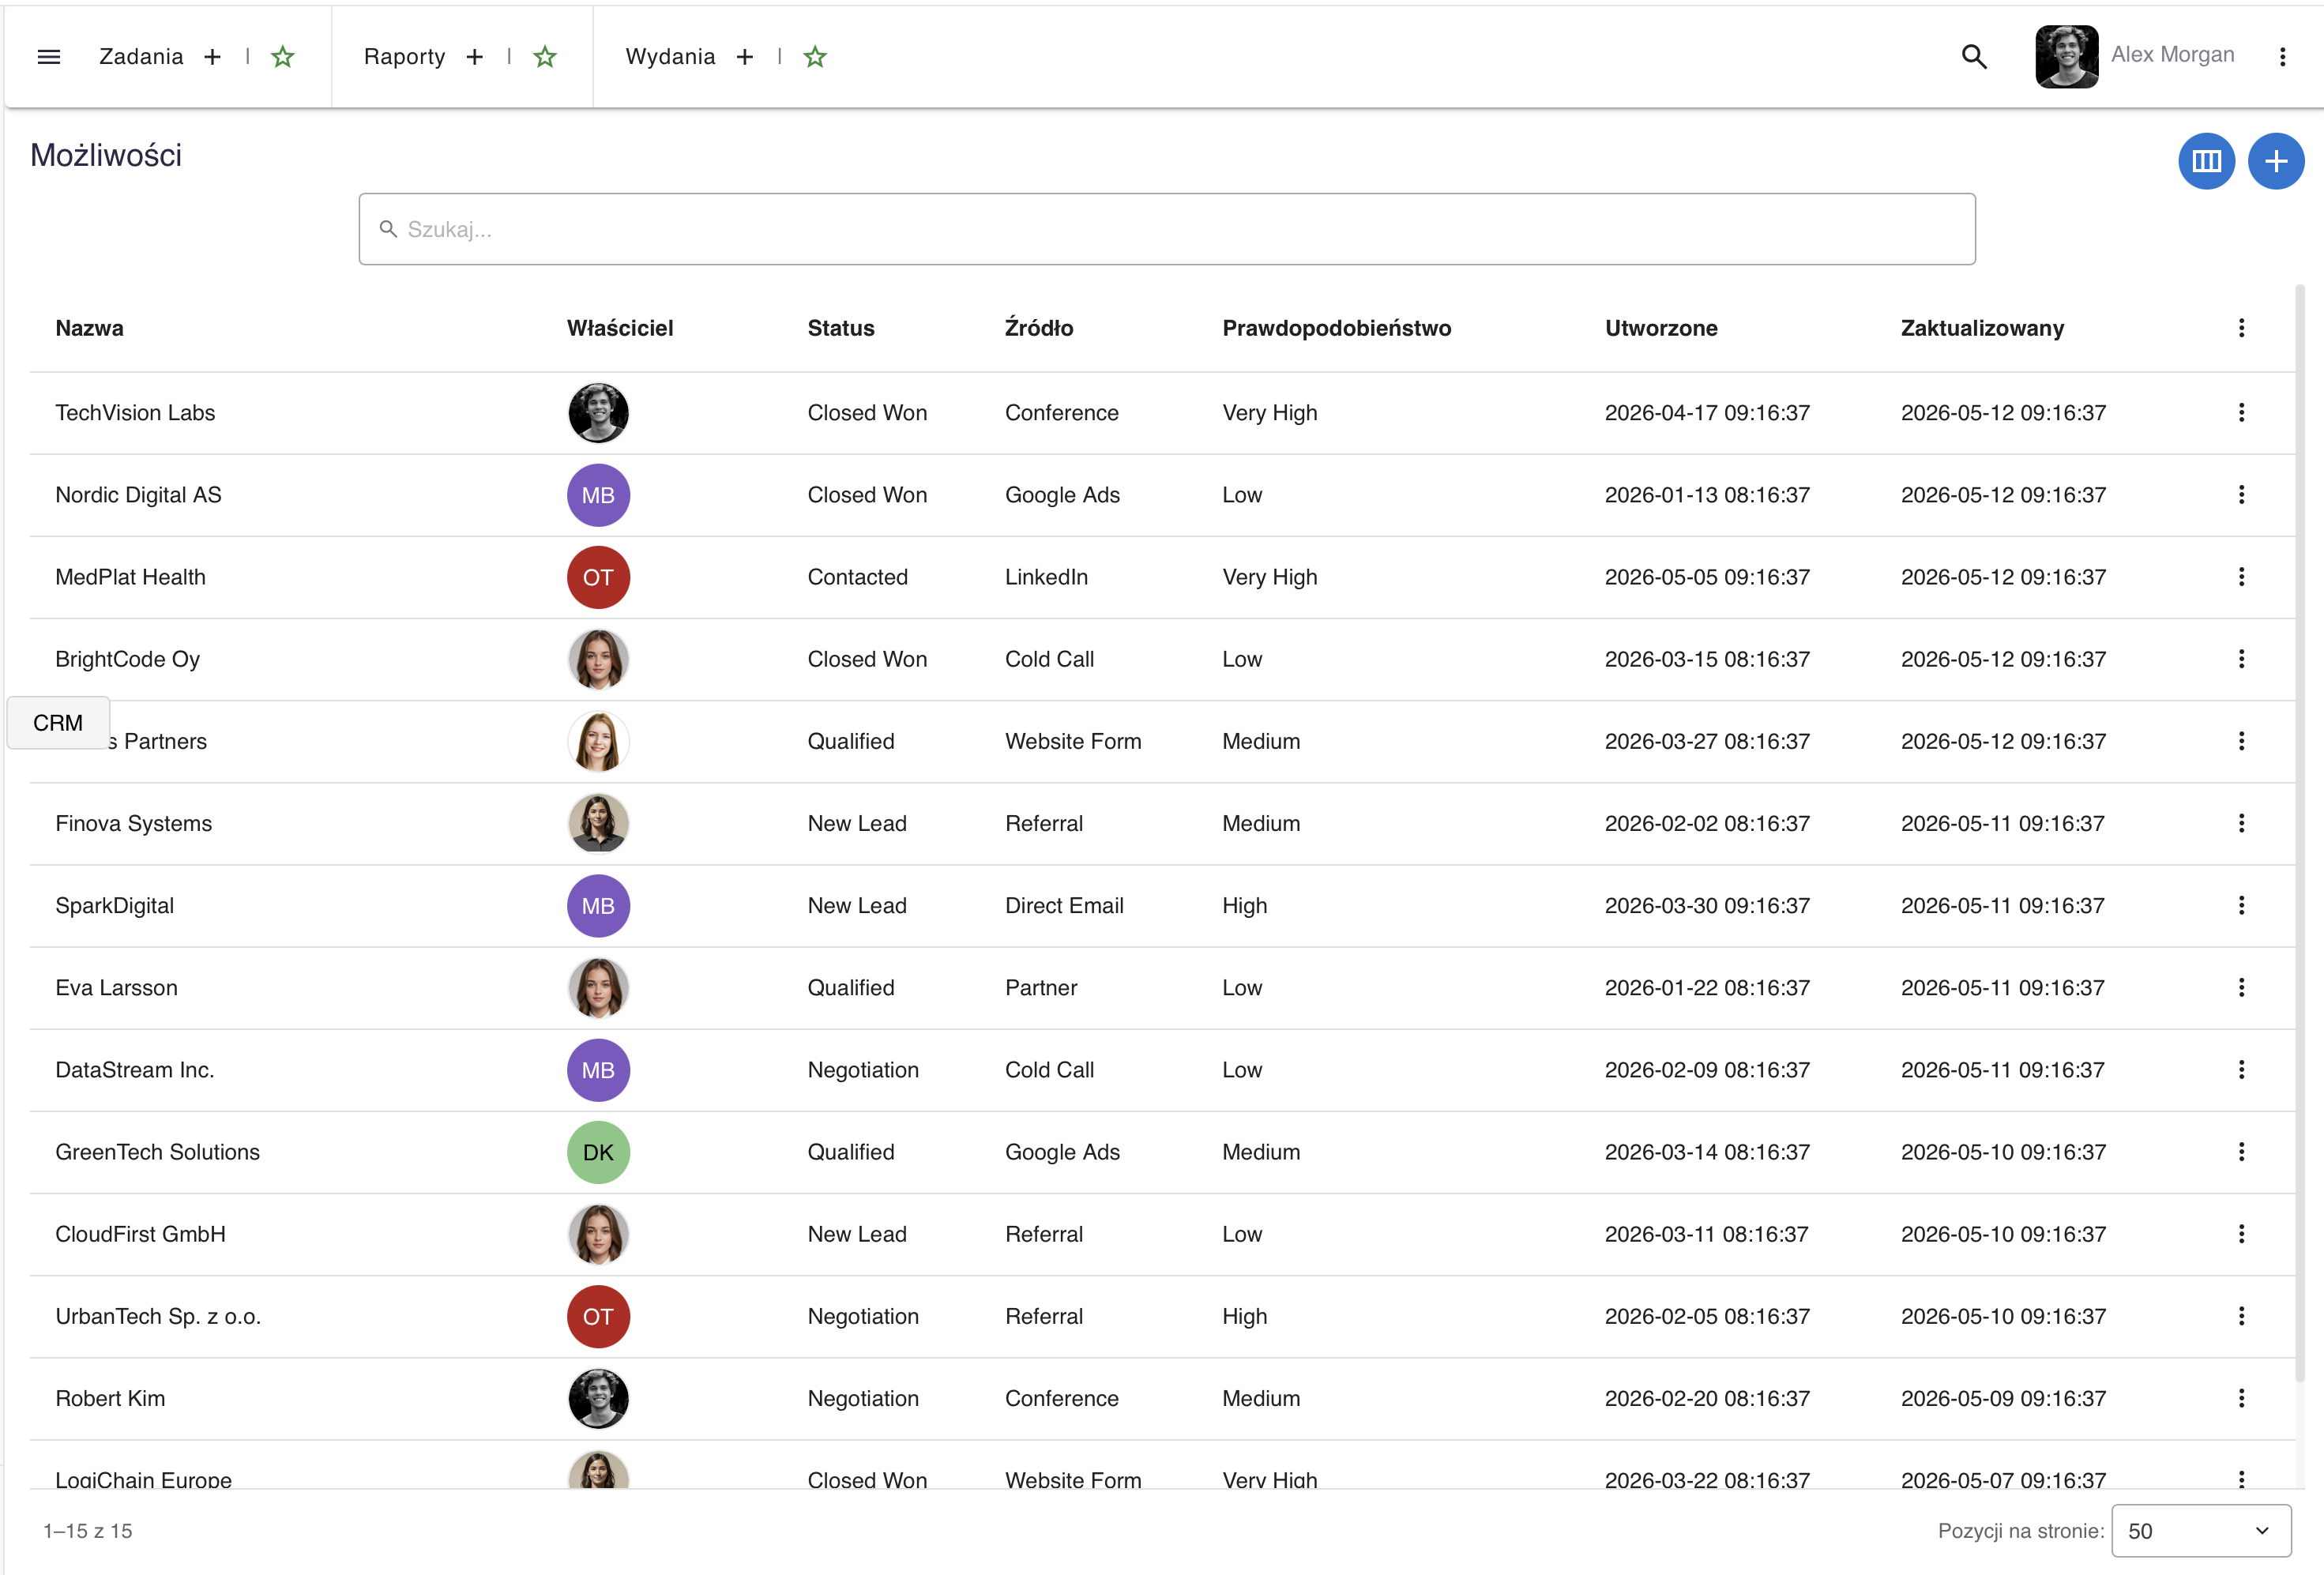Add a new item next to Raporty
Image resolution: width=2324 pixels, height=1575 pixels.
475,57
